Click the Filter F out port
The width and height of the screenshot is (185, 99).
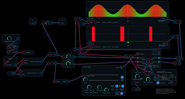pyautogui.click(x=93, y=93)
